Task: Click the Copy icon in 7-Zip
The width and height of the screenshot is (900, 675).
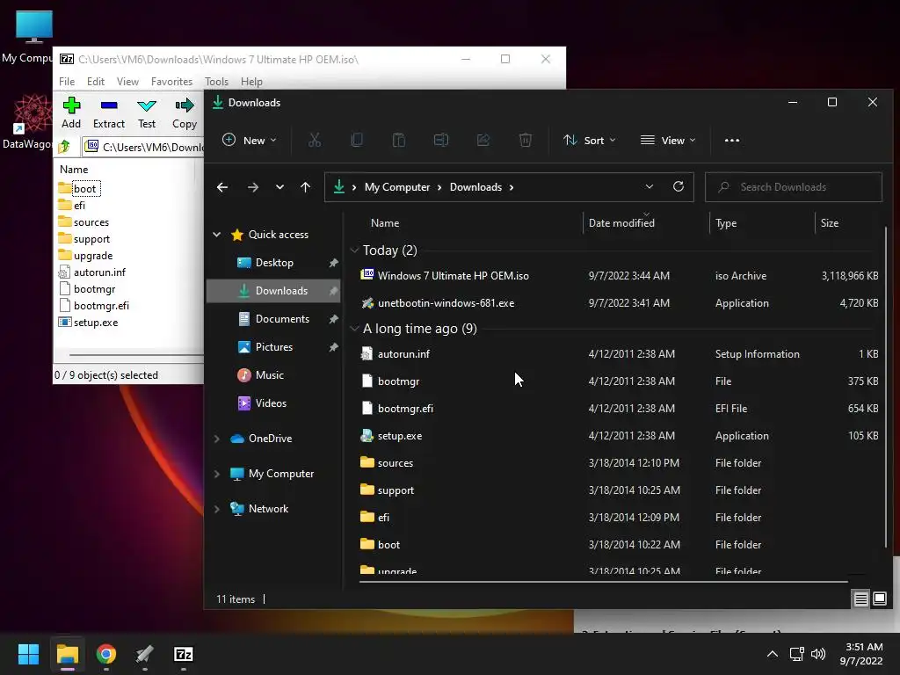Action: (x=185, y=105)
